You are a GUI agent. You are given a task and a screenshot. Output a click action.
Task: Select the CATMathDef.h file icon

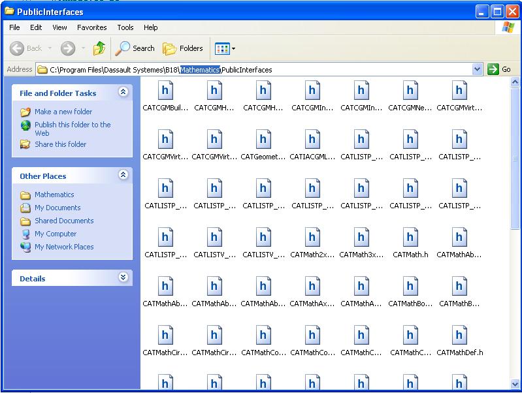459,335
